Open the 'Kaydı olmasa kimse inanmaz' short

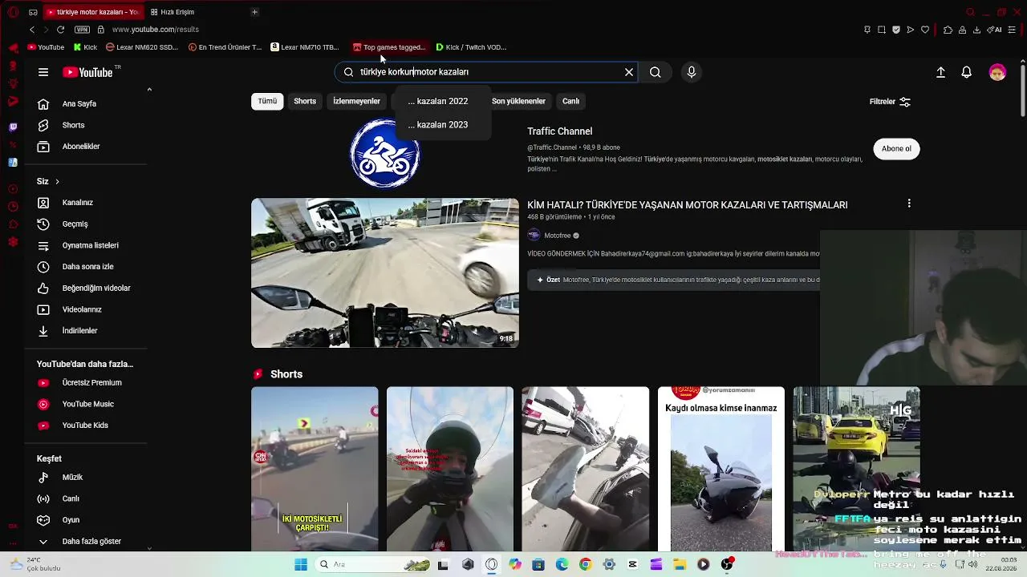tap(721, 469)
